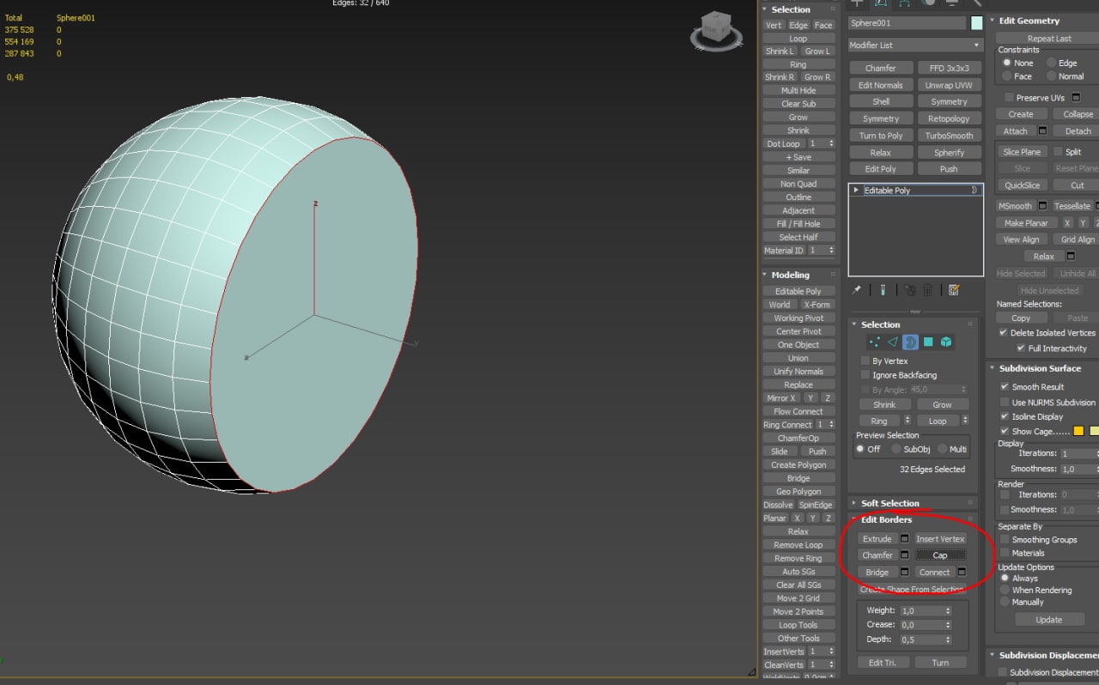Toggle Smooth Result checkbox
The image size is (1099, 685).
tap(1005, 387)
